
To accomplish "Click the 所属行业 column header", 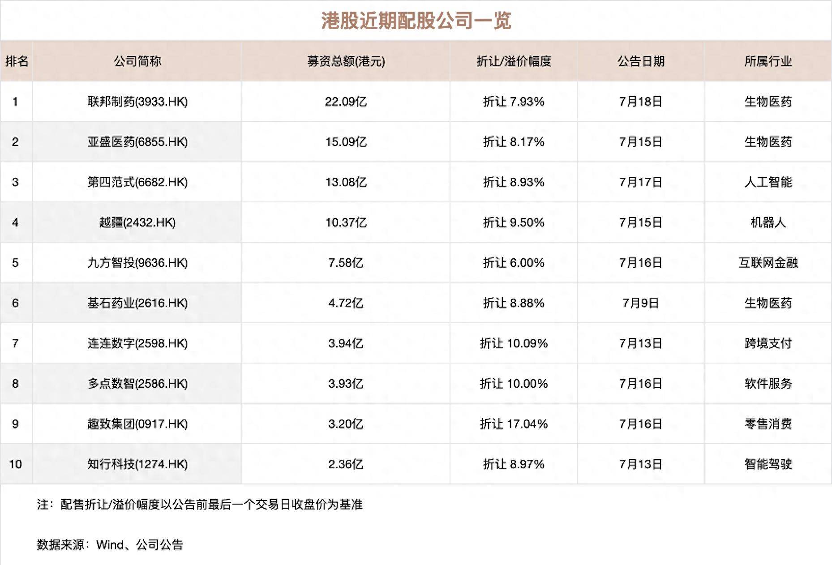I will click(768, 61).
